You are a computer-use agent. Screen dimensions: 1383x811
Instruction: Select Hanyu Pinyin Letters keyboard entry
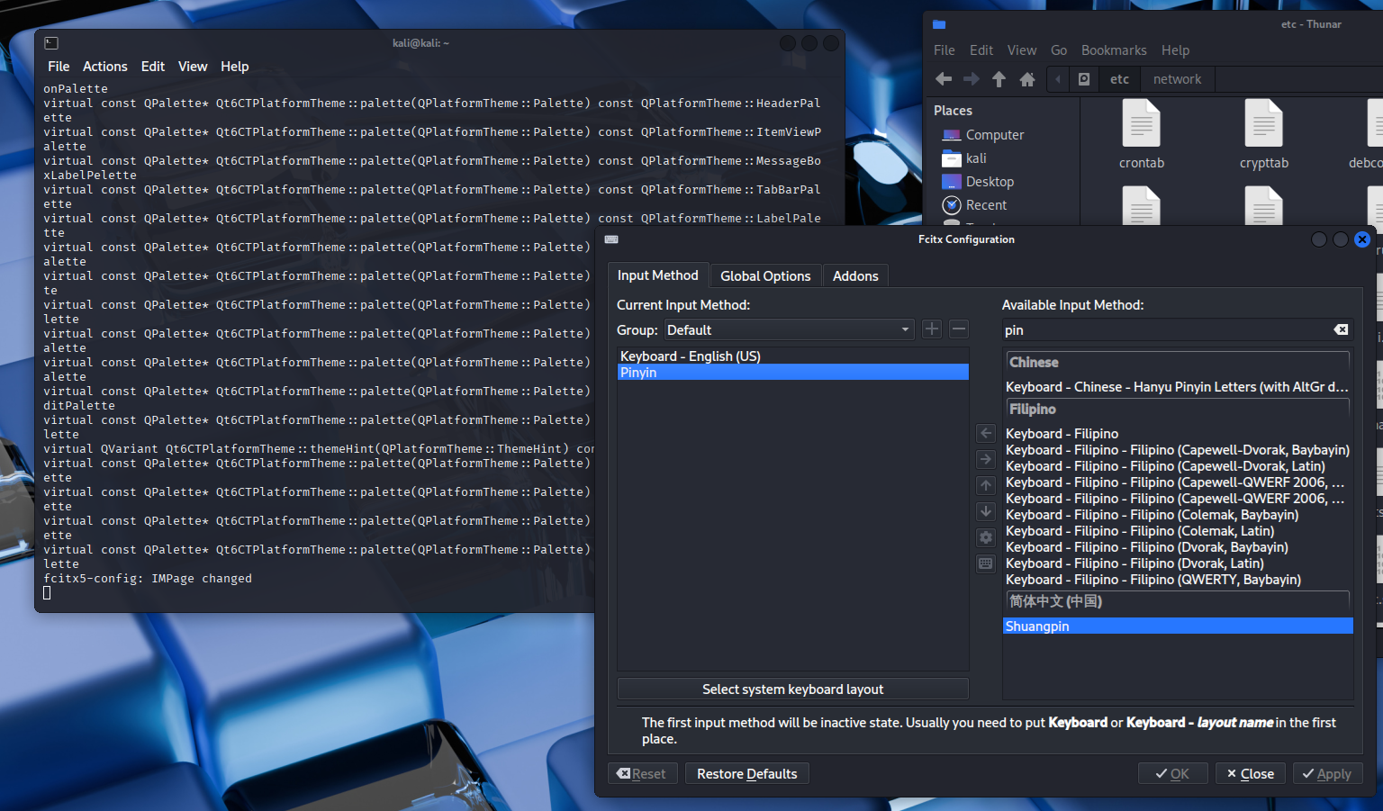click(x=1178, y=387)
